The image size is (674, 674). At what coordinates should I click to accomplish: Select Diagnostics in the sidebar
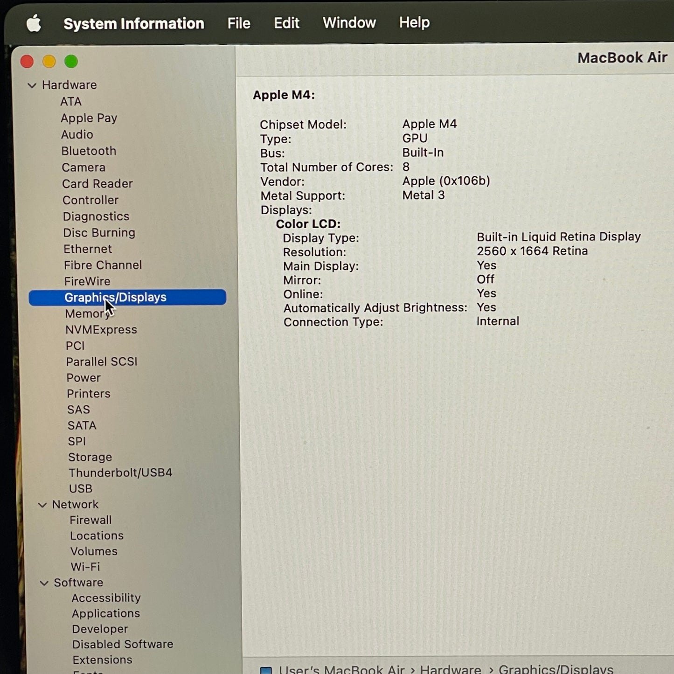(96, 217)
